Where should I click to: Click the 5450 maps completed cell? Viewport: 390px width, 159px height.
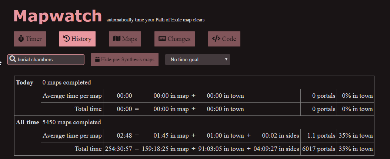(72, 122)
